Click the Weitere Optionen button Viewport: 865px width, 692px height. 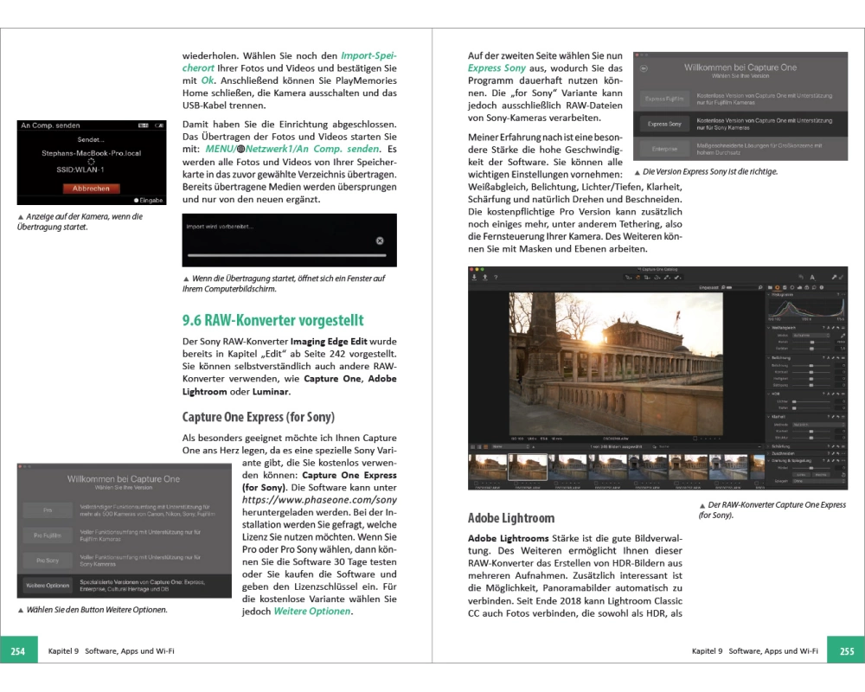click(48, 586)
